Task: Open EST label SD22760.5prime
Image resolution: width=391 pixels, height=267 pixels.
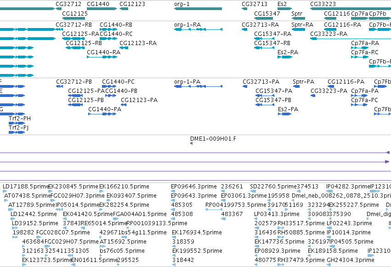Action: pos(273,187)
